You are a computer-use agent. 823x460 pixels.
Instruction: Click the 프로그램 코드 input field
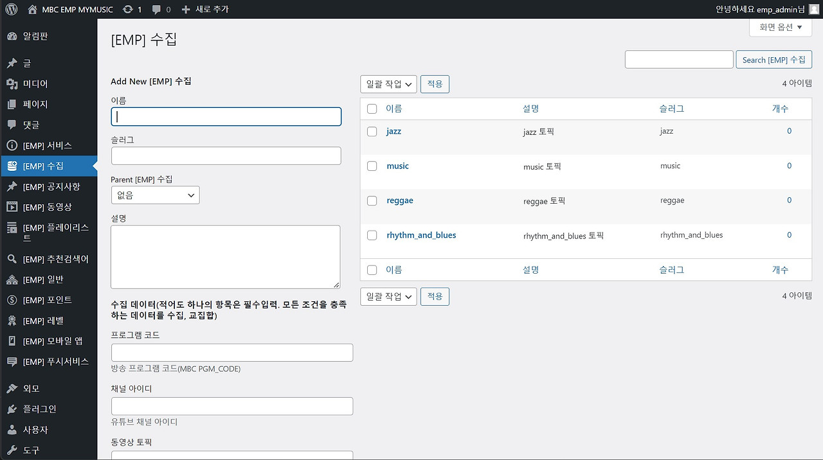232,352
